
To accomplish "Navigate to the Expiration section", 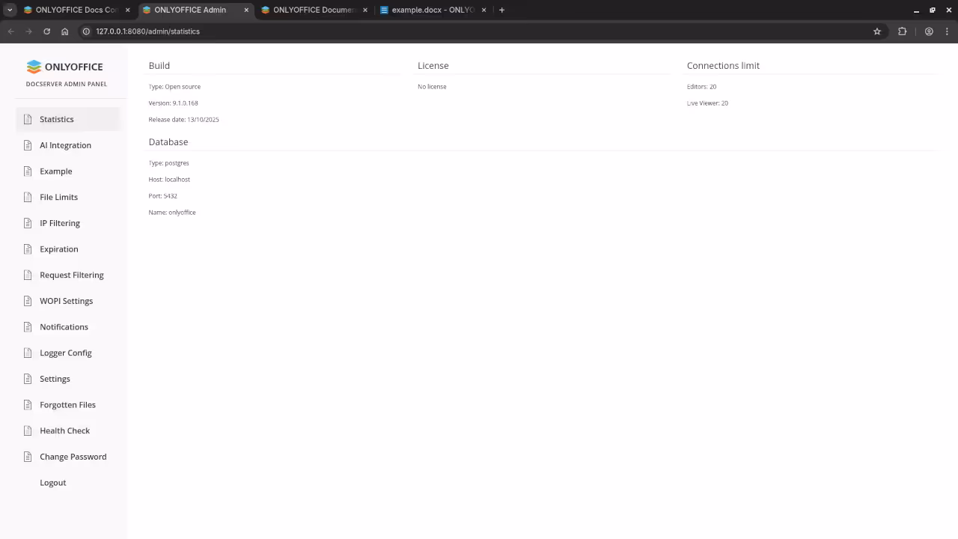I will point(58,249).
